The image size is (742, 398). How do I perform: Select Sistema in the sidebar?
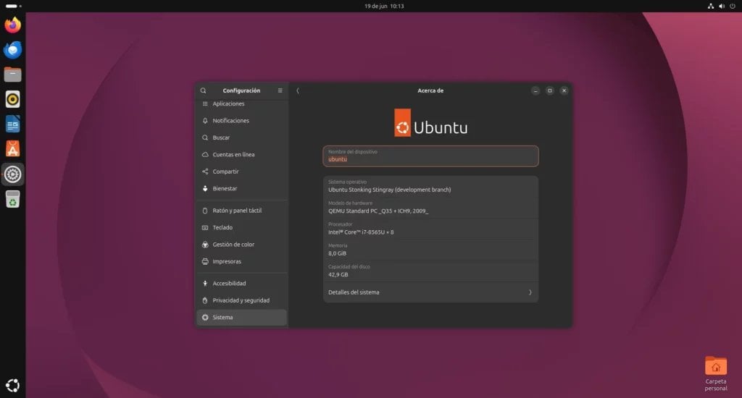point(241,317)
